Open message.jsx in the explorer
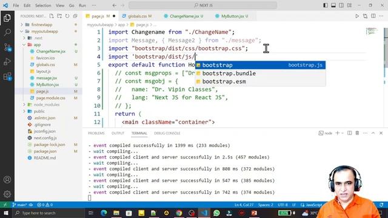This screenshot has height=218, width=388. (48, 78)
